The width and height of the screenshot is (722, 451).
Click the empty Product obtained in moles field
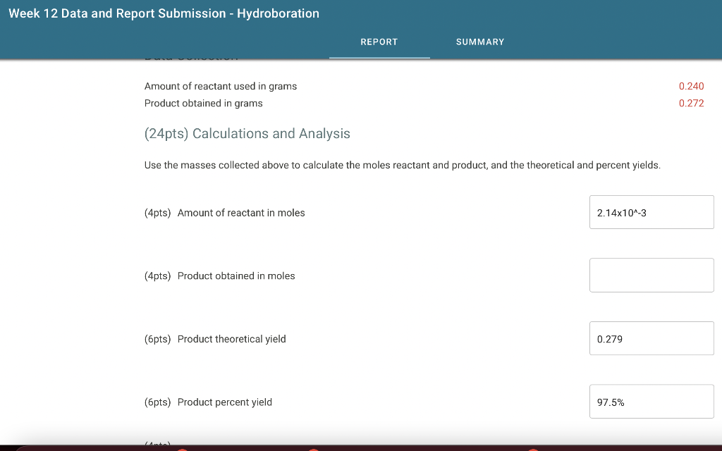tap(651, 275)
